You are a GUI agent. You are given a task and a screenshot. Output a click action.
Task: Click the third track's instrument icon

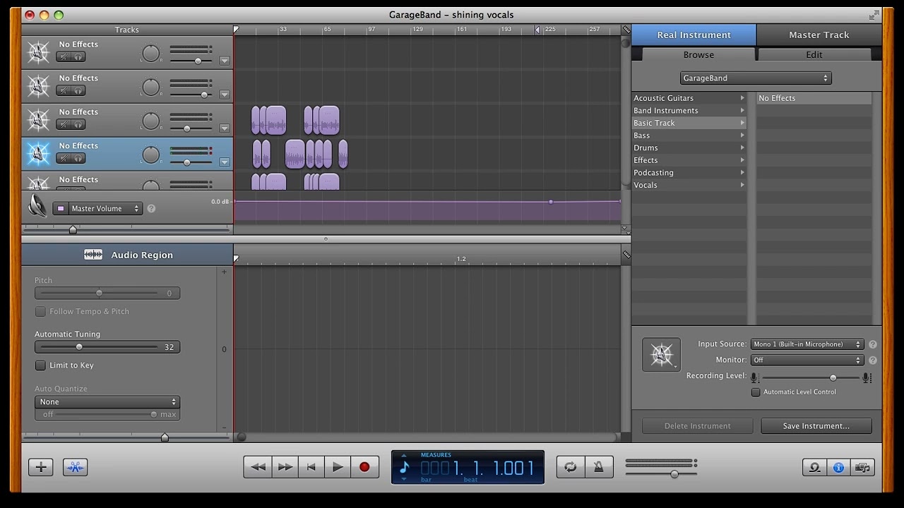[x=38, y=120]
